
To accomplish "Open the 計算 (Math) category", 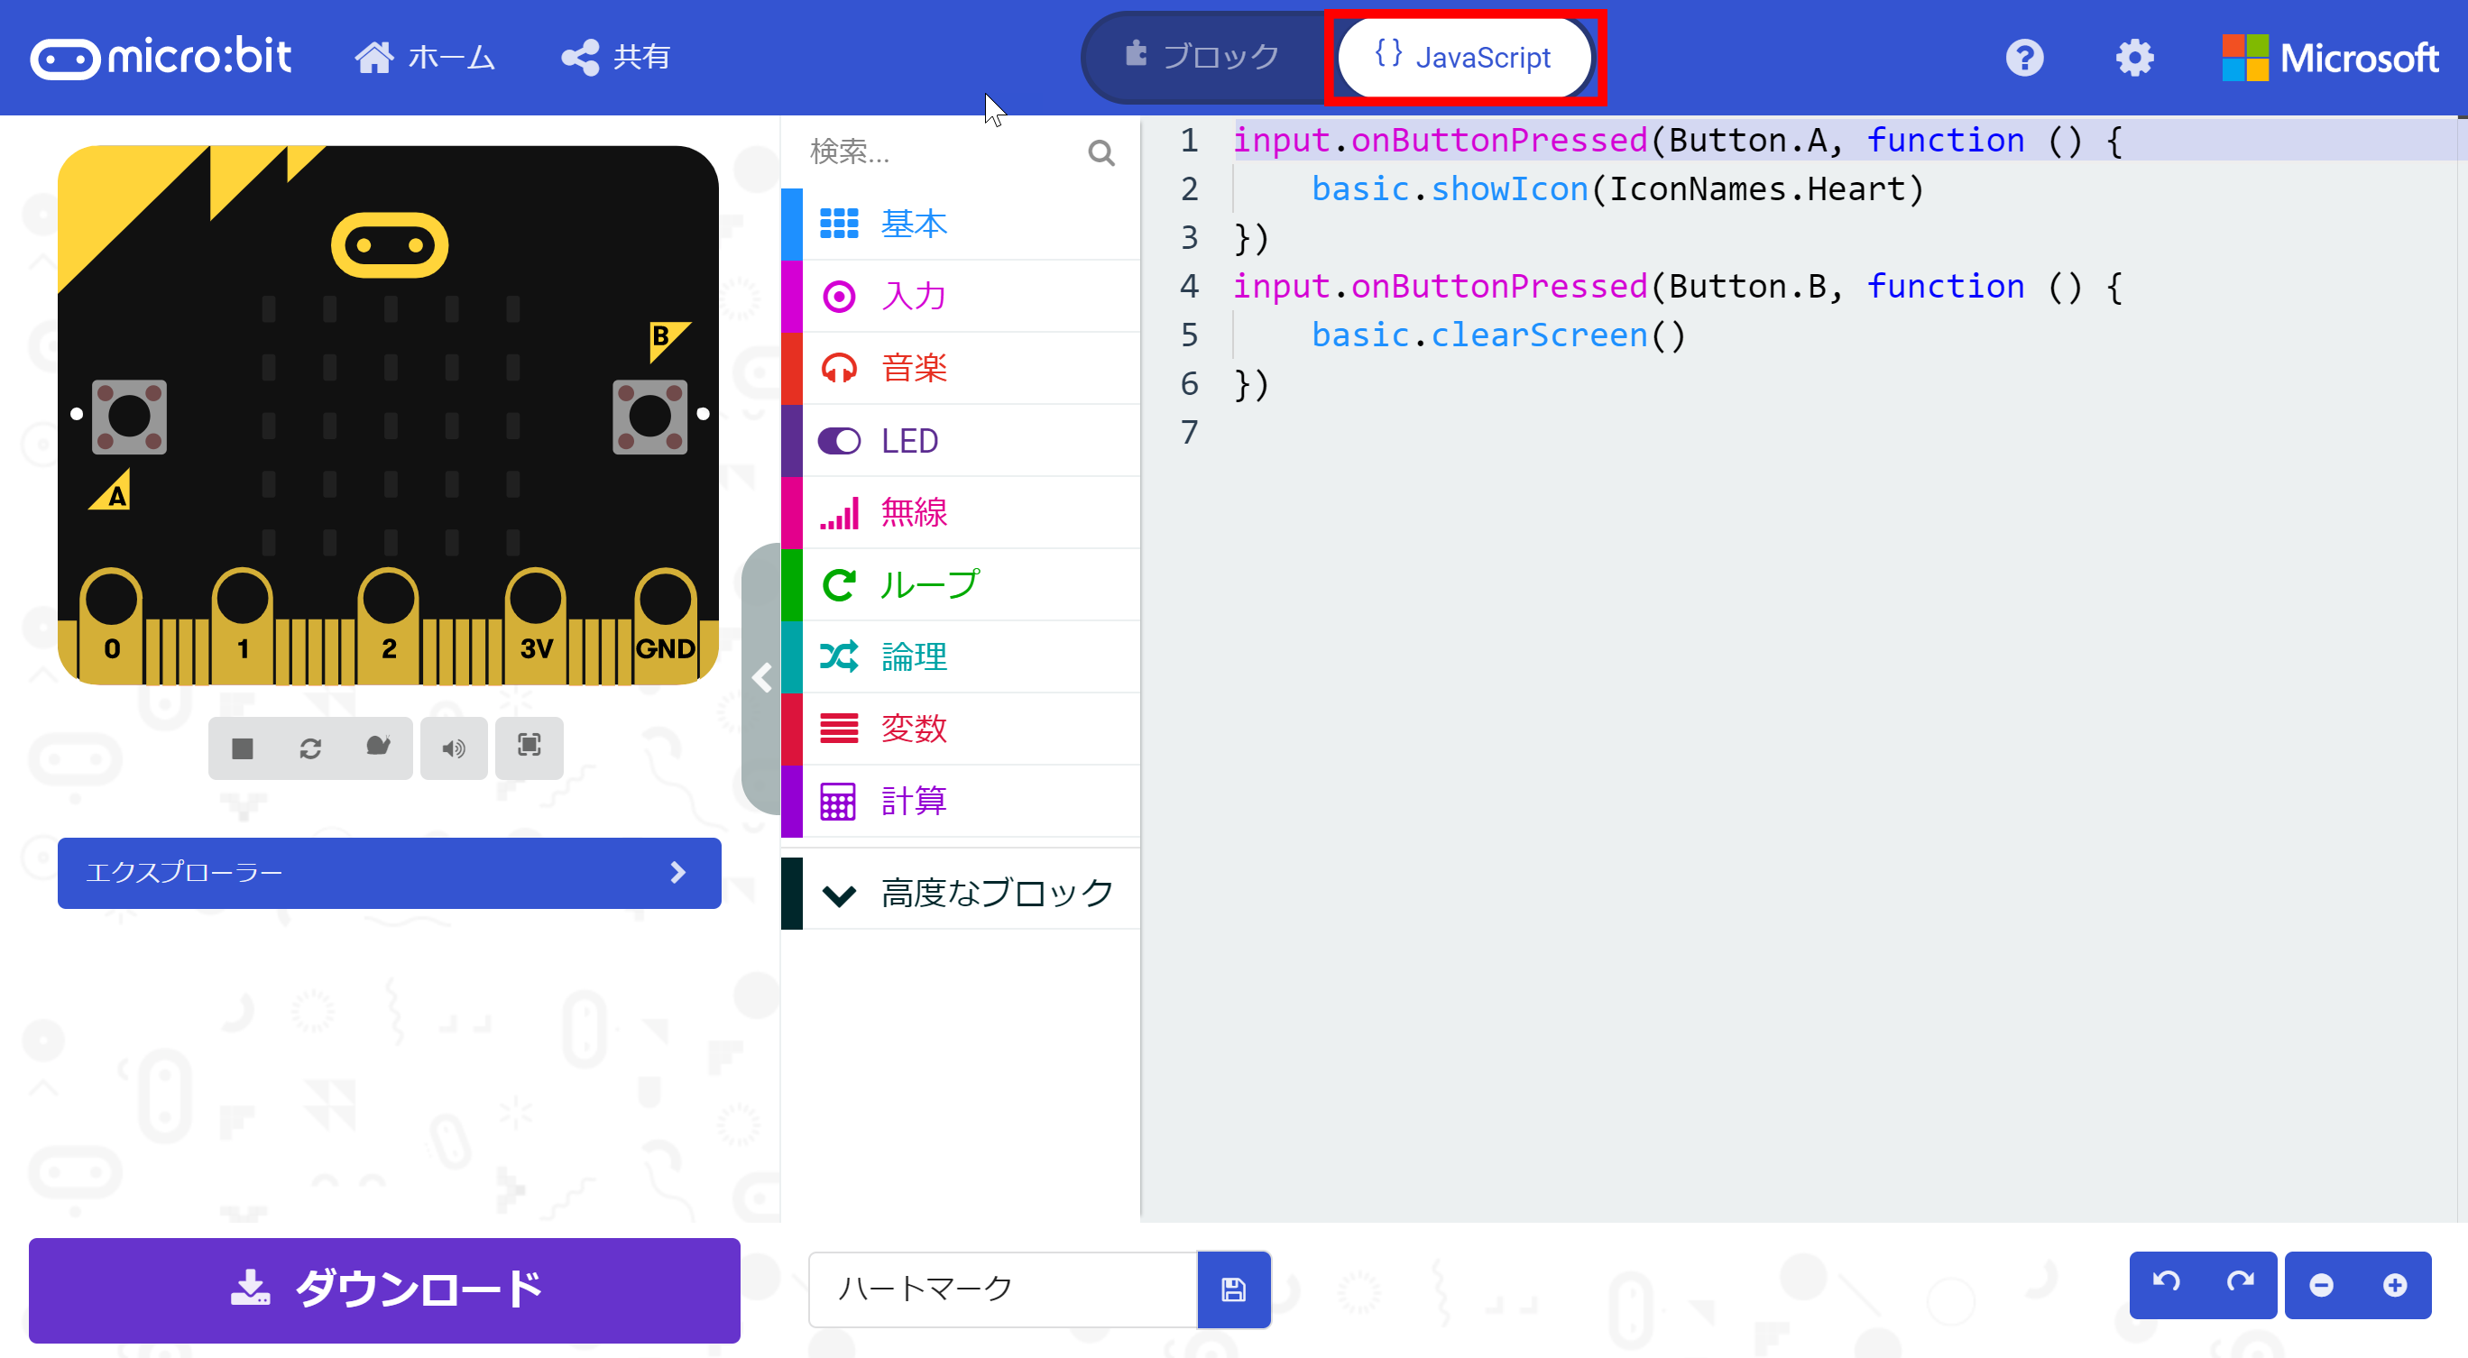I will (x=912, y=801).
